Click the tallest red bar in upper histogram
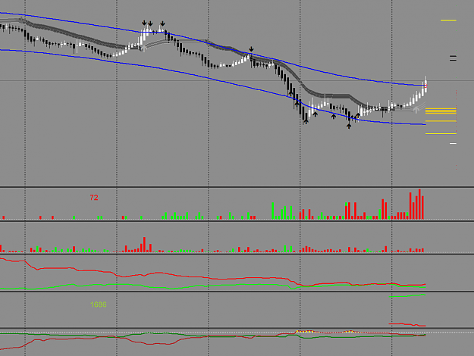 coord(419,204)
